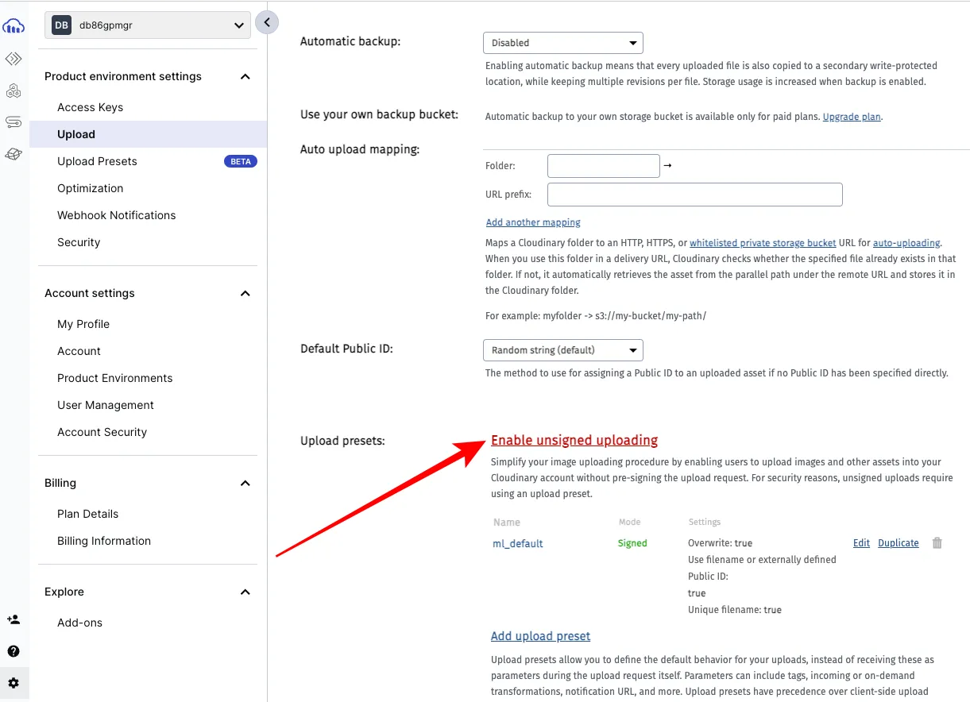Open the Automatic backup dropdown
Viewport: 970px width, 702px height.
[563, 43]
